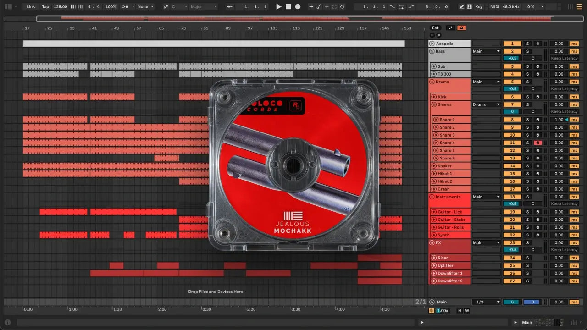Jump to next locator arrow

(439, 35)
